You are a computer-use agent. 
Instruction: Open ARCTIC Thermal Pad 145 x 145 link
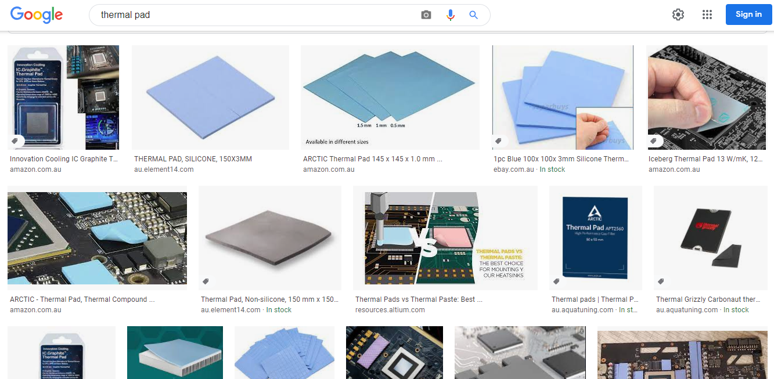pos(373,159)
